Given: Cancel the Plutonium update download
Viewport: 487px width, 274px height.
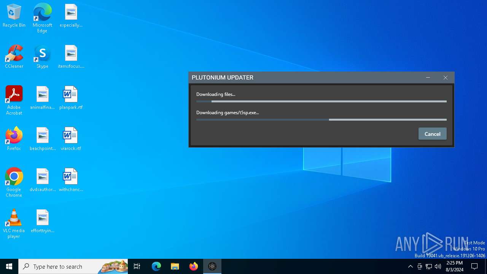Looking at the screenshot, I should [432, 134].
